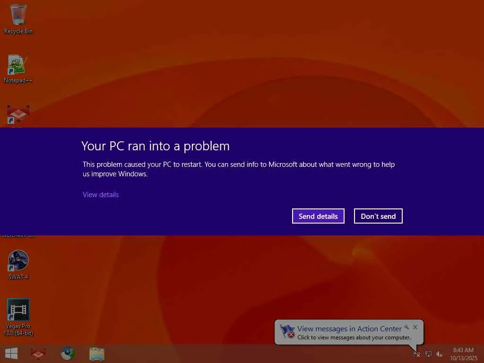Close the Action Center notification balloon

(415, 327)
